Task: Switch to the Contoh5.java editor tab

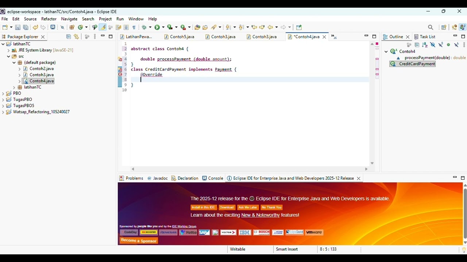Action: click(x=179, y=37)
